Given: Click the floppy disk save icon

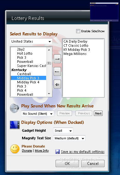Looking at the screenshot, I should (x=57, y=152).
